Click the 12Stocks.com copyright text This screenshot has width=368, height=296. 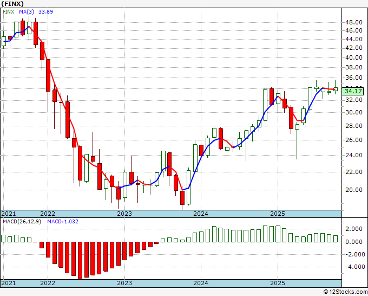click(x=345, y=292)
